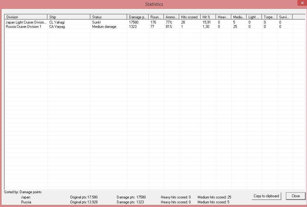Click the Medium hits scored: 25 summary
This screenshot has height=207, width=307.
pyautogui.click(x=214, y=197)
